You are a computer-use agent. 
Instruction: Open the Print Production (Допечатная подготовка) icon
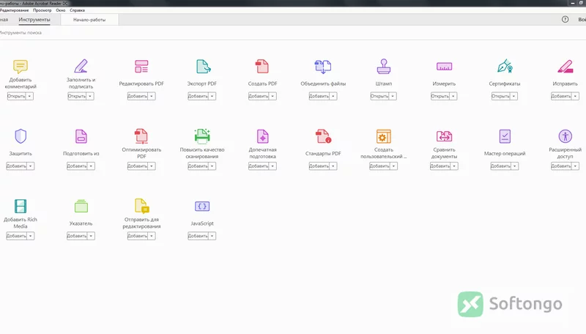262,136
